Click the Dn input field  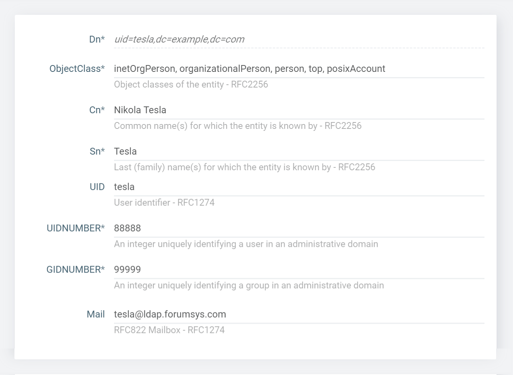[299, 39]
